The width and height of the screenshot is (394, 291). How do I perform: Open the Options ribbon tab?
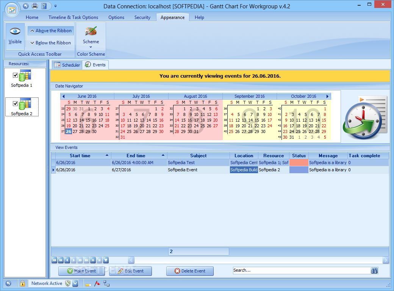(116, 17)
